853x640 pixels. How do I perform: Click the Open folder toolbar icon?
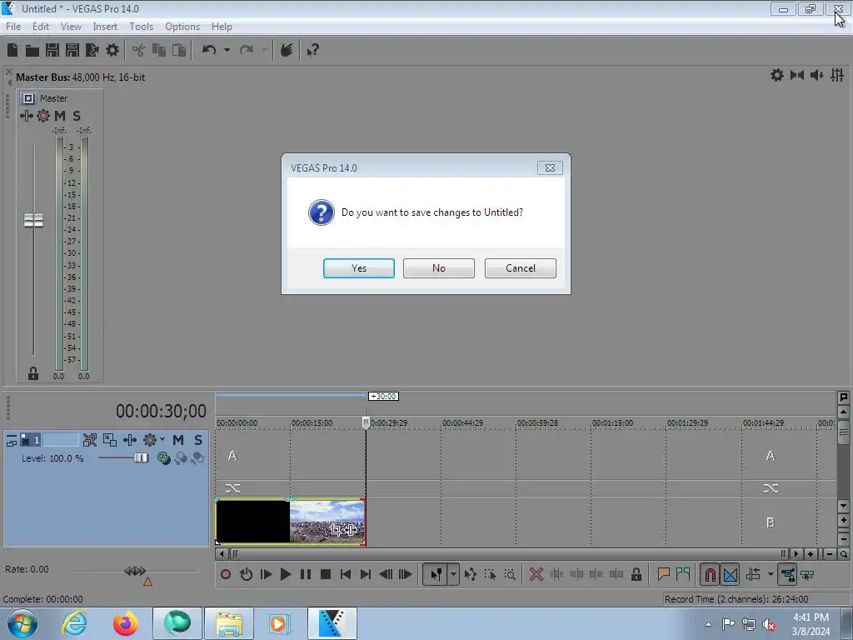32,51
